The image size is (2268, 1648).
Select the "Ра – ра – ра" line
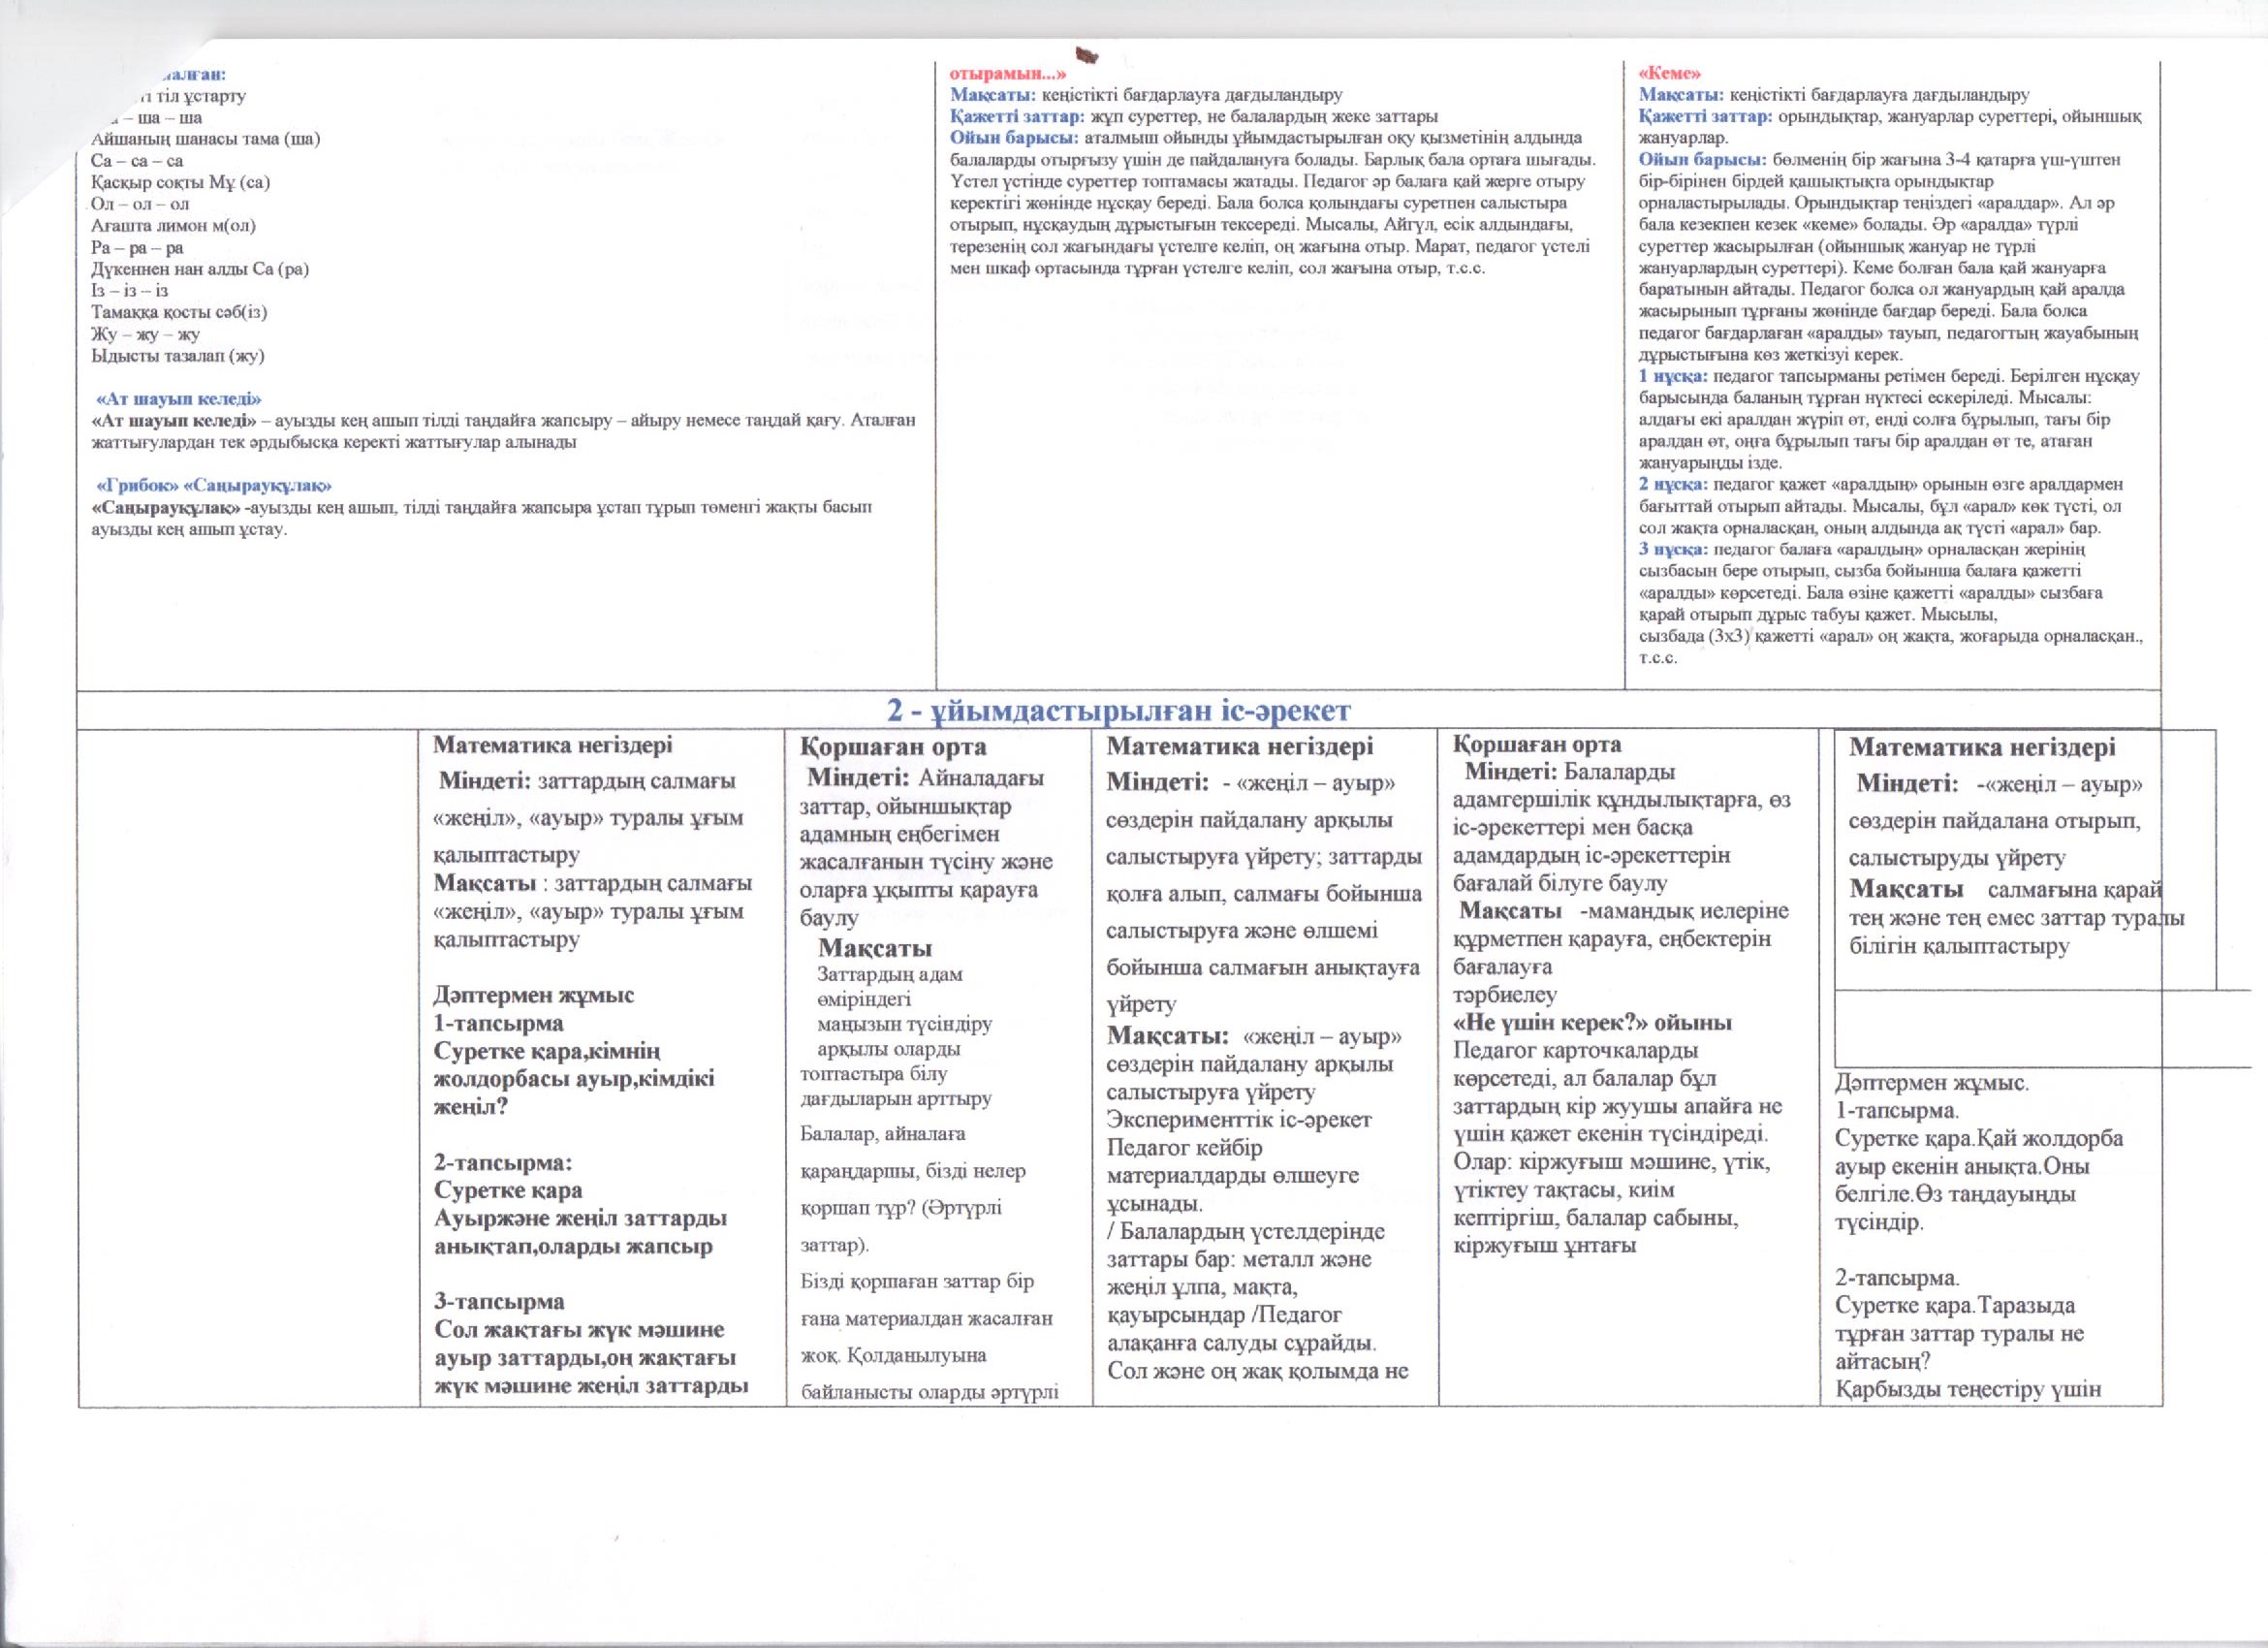136,248
